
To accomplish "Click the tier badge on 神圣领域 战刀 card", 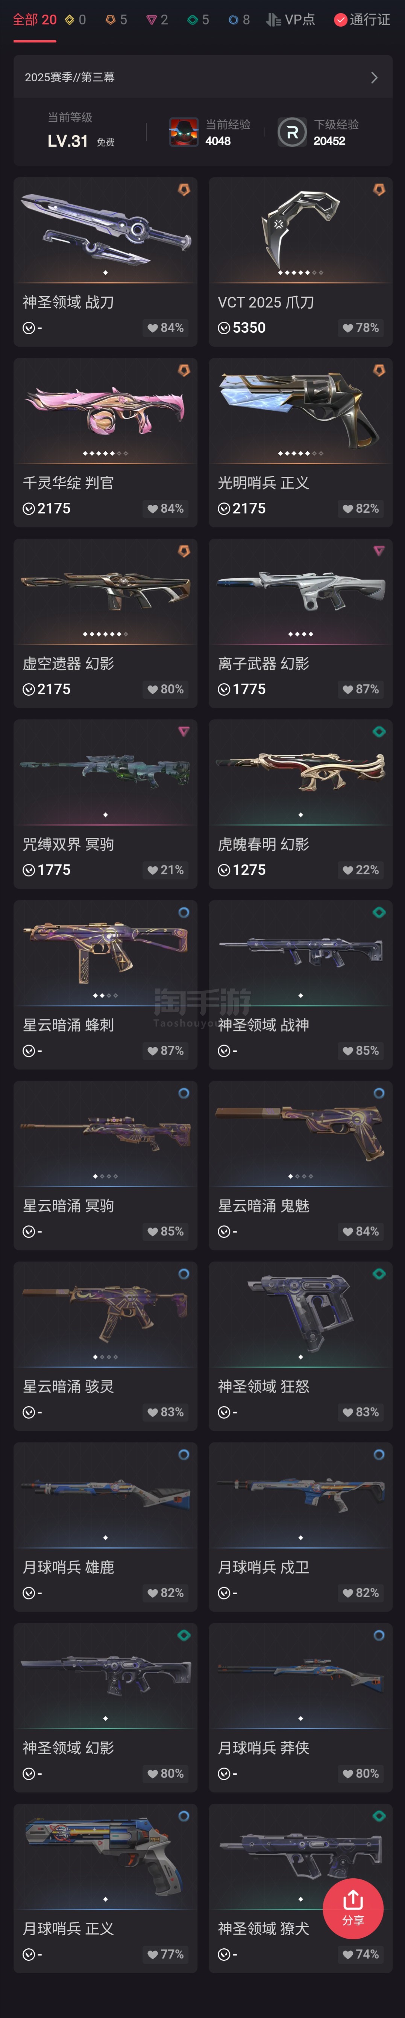I will click(x=184, y=190).
